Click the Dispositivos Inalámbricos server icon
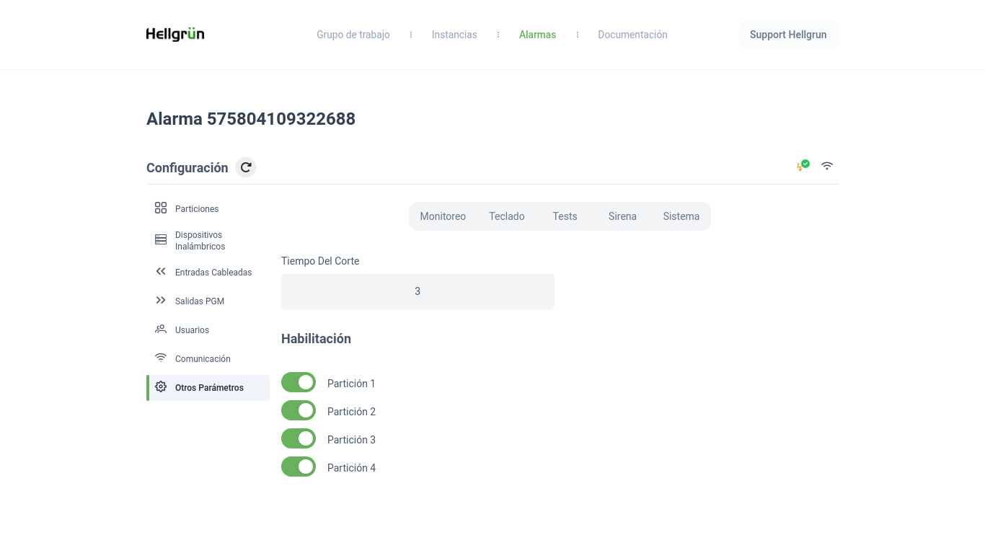This screenshot has height=548, width=985. coord(161,240)
